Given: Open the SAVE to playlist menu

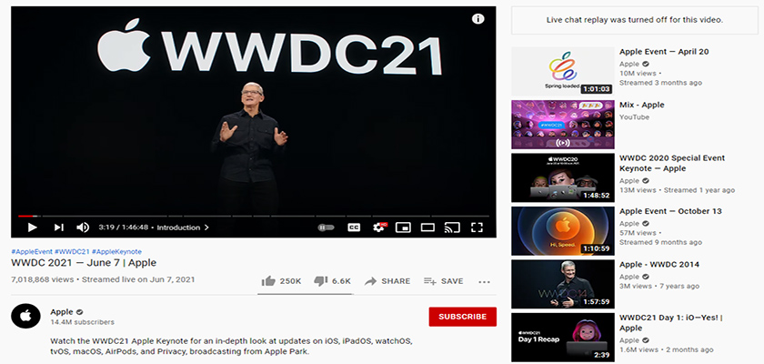Looking at the screenshot, I should coord(443,281).
